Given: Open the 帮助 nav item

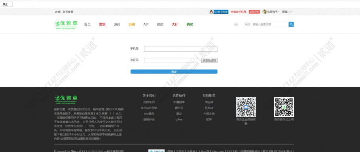Looking at the screenshot, I should (160, 24).
